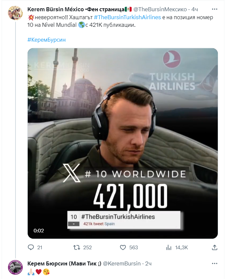
Task: Click the share upload icon
Action: [x=214, y=247]
